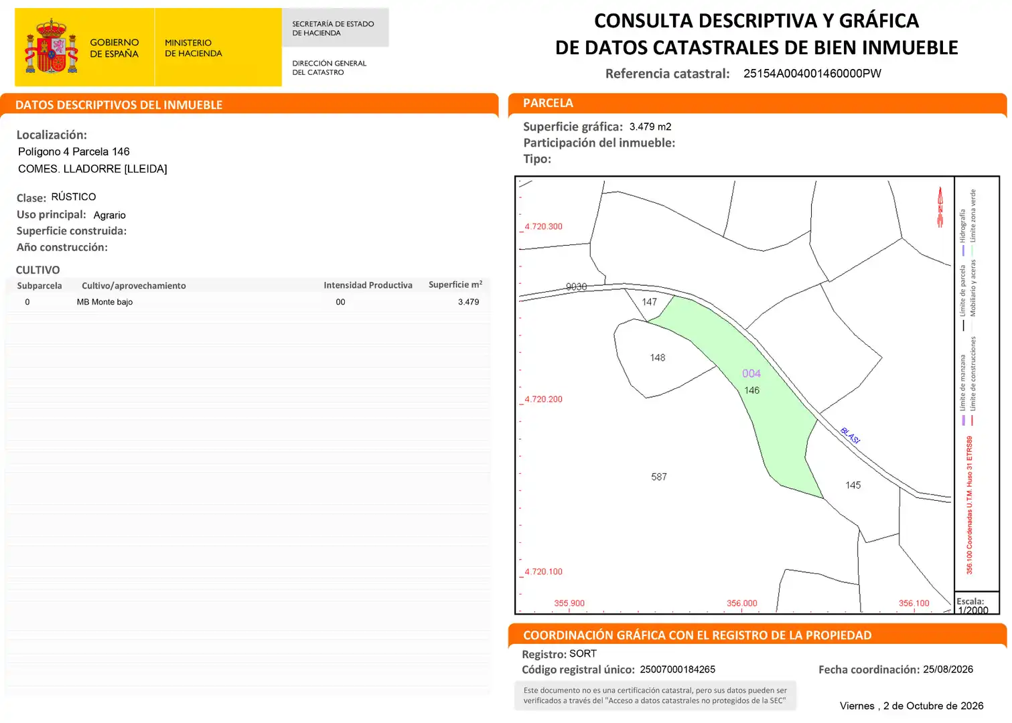Select the '3.479' value in the crop table
The width and height of the screenshot is (1012, 723).
coord(469,302)
